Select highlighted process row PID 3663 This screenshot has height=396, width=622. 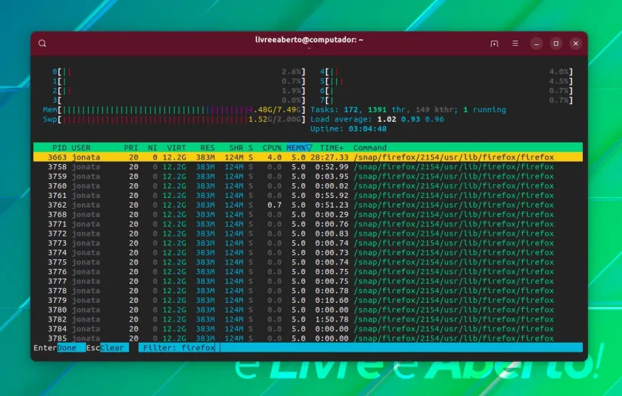(x=308, y=157)
